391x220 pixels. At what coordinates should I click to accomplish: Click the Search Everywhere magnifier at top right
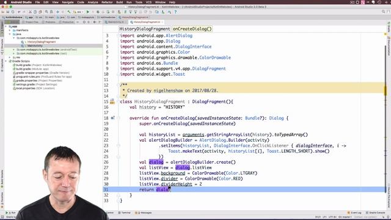[x=383, y=12]
